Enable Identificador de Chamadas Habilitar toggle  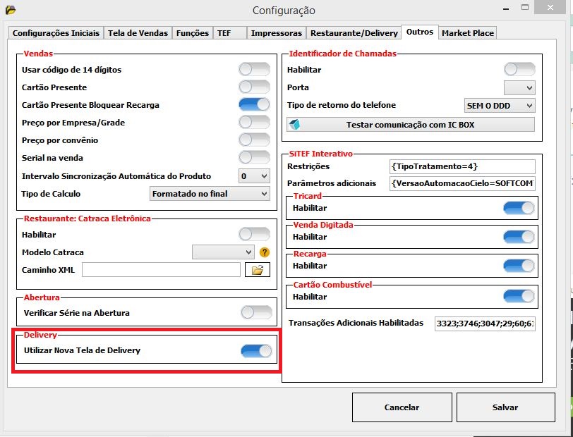point(519,70)
